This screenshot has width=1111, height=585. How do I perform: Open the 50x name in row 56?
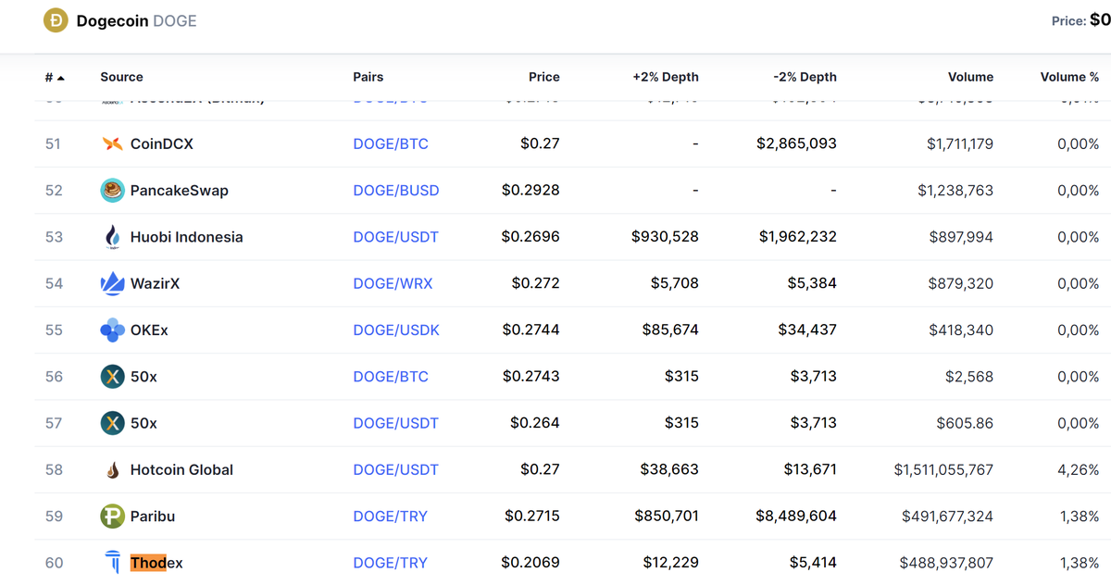click(144, 376)
